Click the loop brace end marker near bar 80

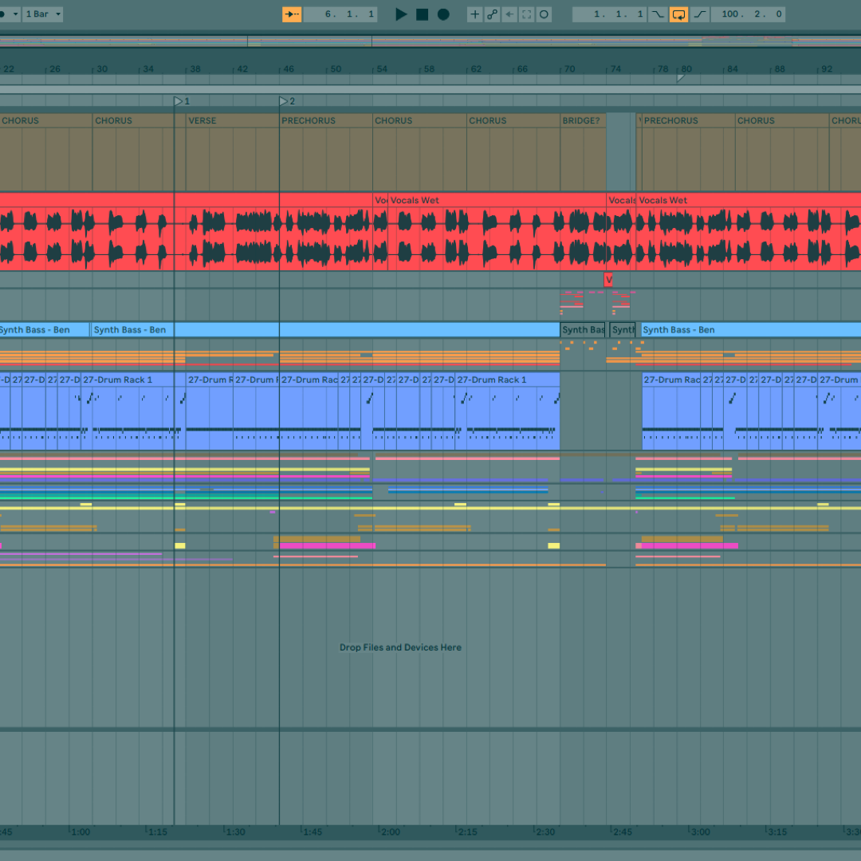pyautogui.click(x=680, y=78)
